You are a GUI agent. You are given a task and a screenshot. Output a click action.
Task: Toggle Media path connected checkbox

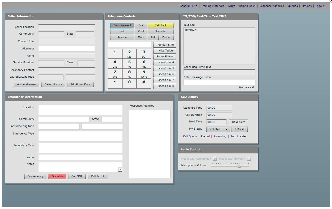215,159
